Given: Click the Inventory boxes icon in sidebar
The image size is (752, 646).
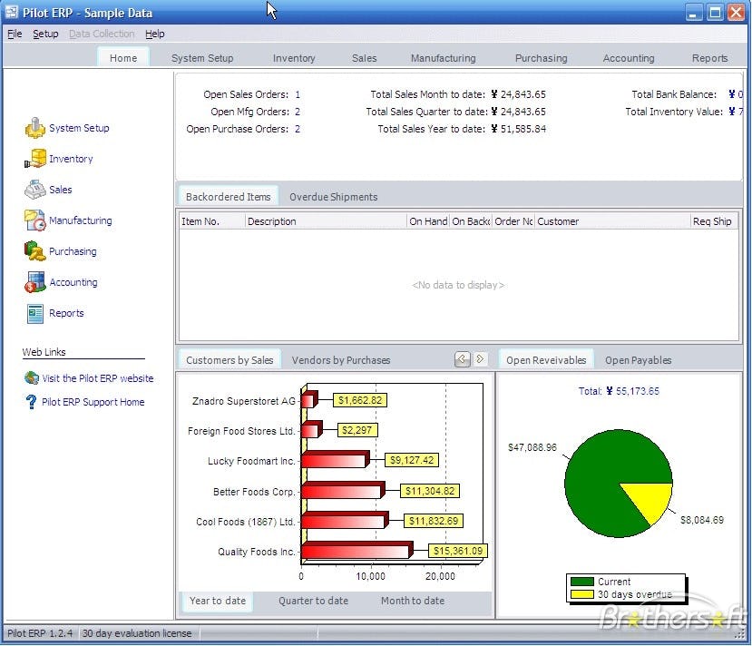Looking at the screenshot, I should (35, 158).
